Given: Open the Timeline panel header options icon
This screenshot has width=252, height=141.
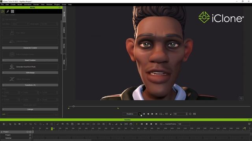Looking at the screenshot, I should [x=249, y=119].
